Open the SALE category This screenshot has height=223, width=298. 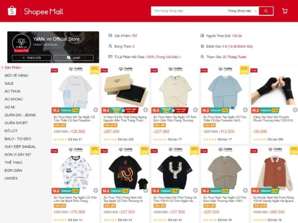[x=9, y=83]
